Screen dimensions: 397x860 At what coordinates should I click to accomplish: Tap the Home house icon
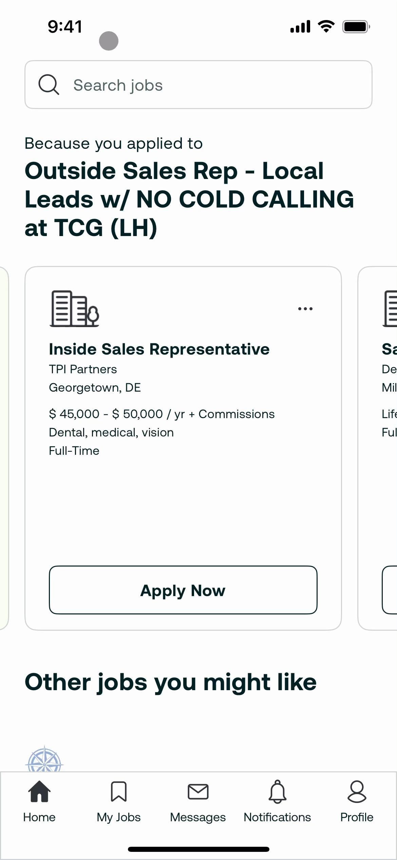(x=39, y=791)
